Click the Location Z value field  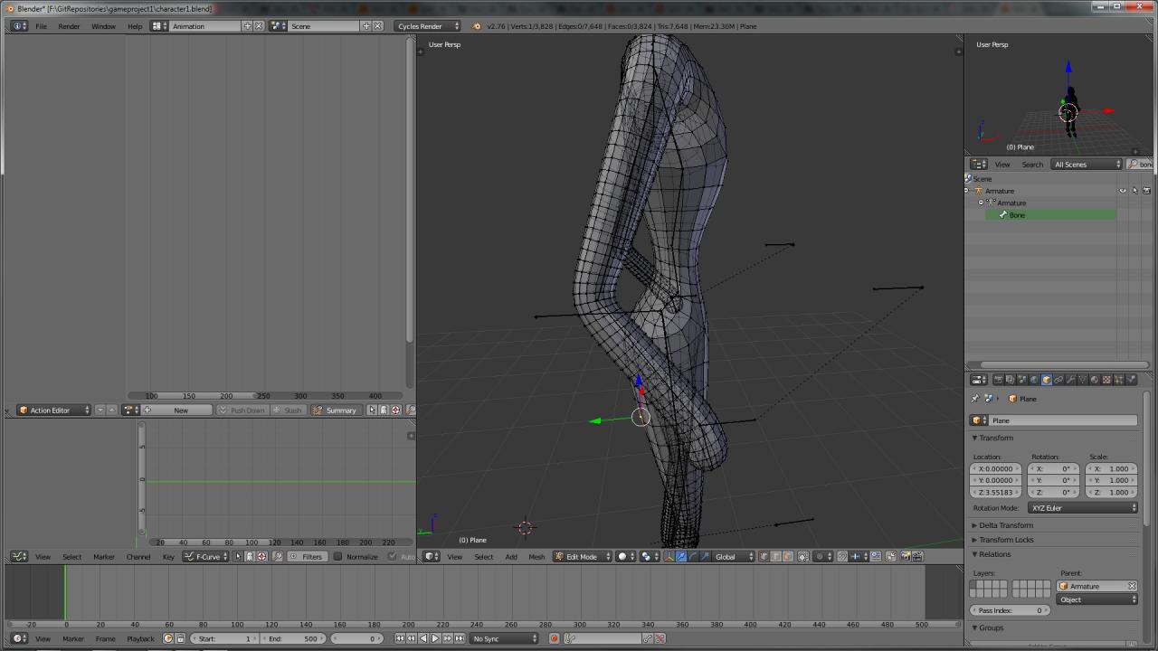point(996,492)
